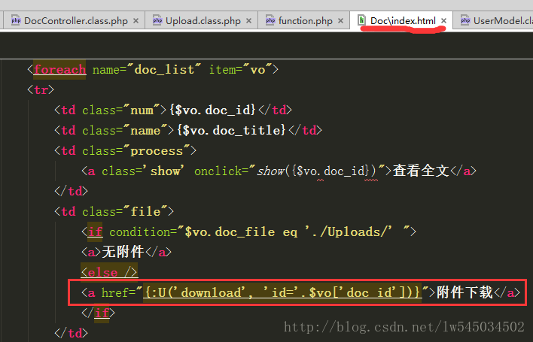Screen dimensions: 533x342
Task: Click the 无附件 anchor text
Action: 123,252
